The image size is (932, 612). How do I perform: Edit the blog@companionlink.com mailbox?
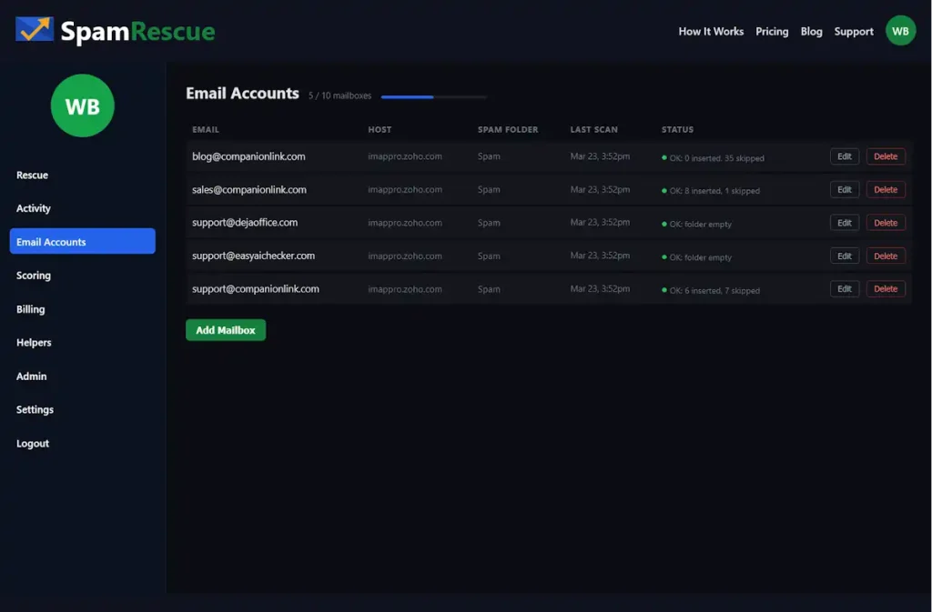click(844, 156)
